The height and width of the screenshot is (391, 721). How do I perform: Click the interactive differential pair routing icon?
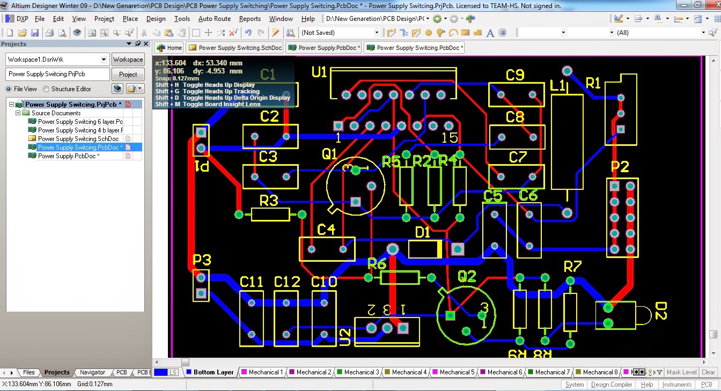pyautogui.click(x=416, y=33)
